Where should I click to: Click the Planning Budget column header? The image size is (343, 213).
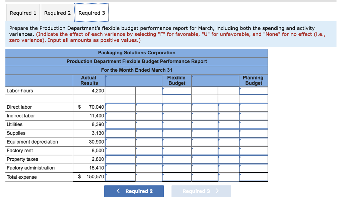tap(253, 81)
